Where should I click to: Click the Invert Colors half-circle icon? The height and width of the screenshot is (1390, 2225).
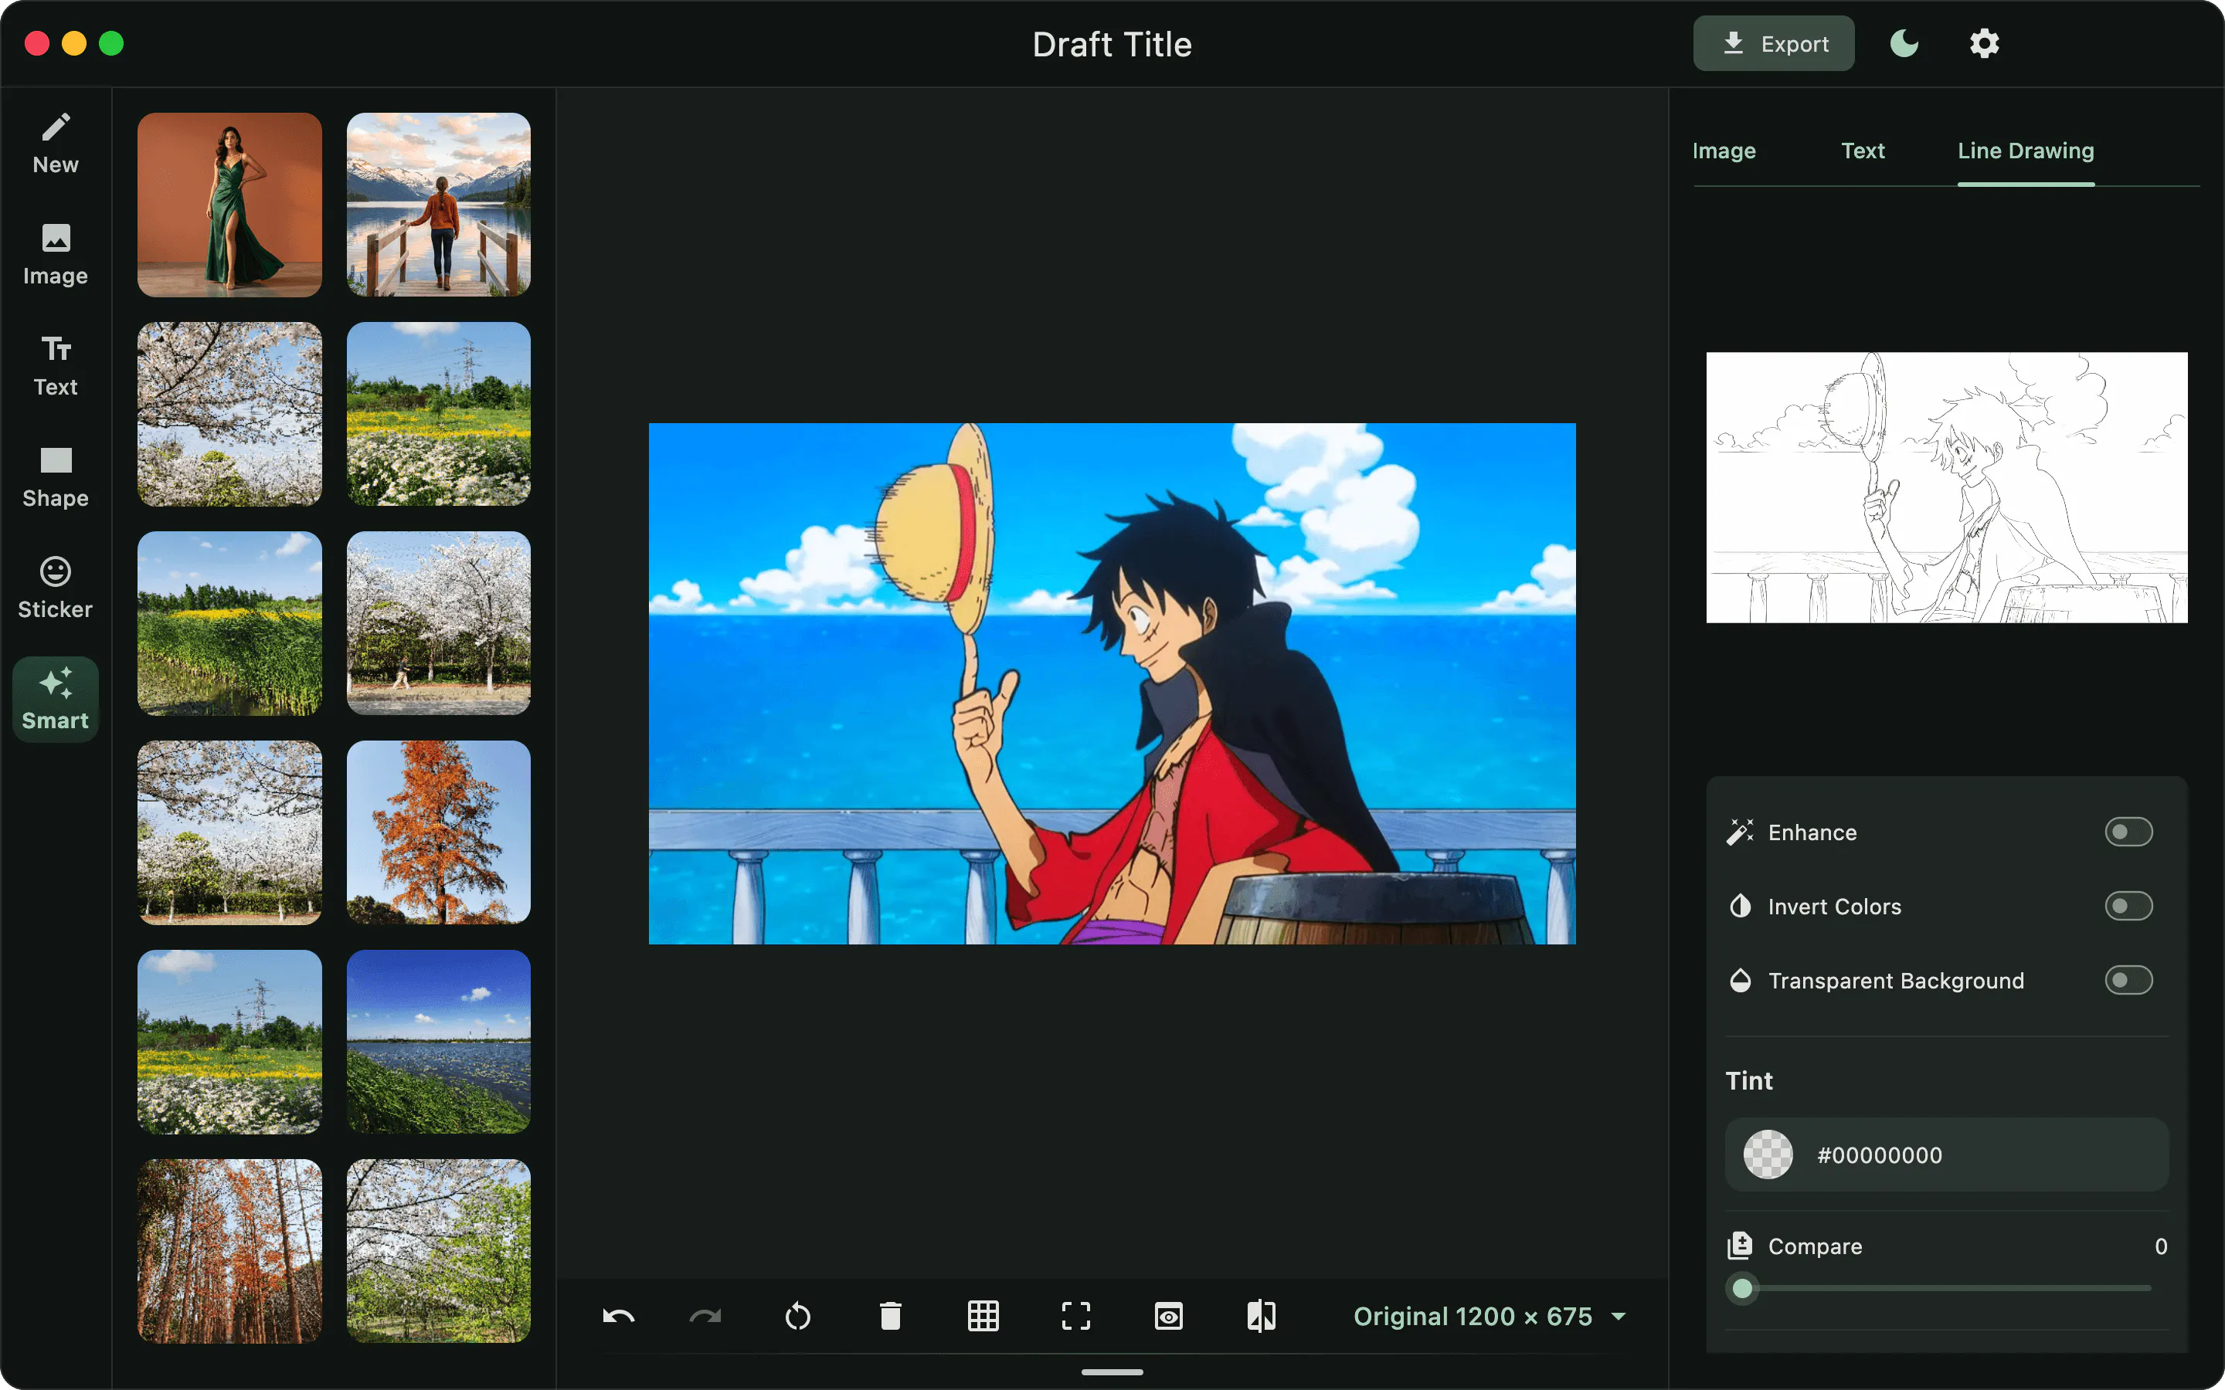coord(1740,907)
